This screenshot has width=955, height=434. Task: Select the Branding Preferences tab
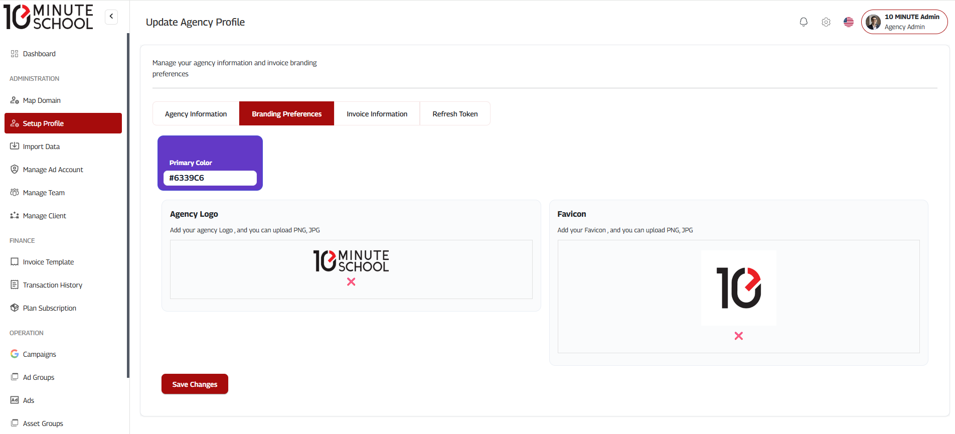[286, 114]
